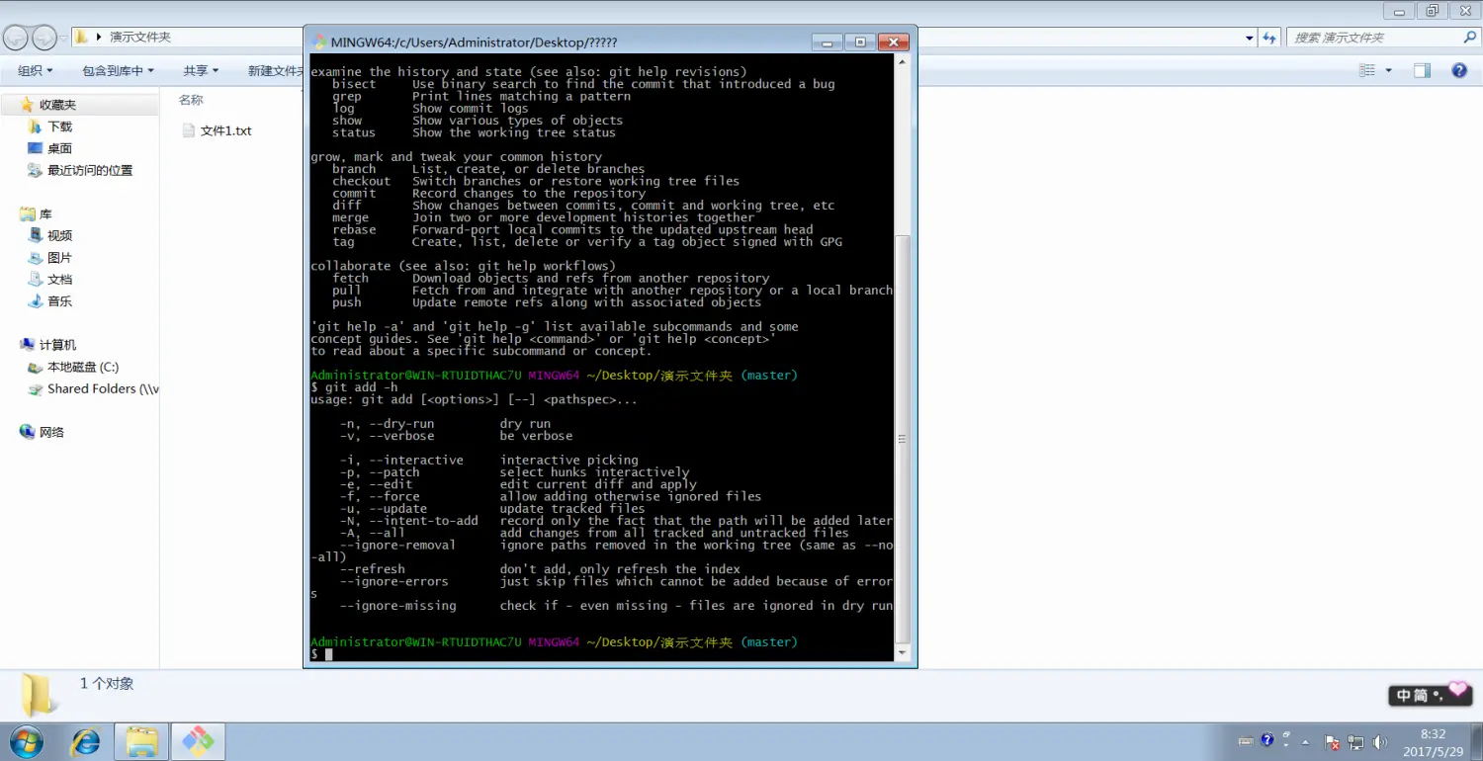The image size is (1483, 761).
Task: Open the 视频 library
Action: [60, 235]
